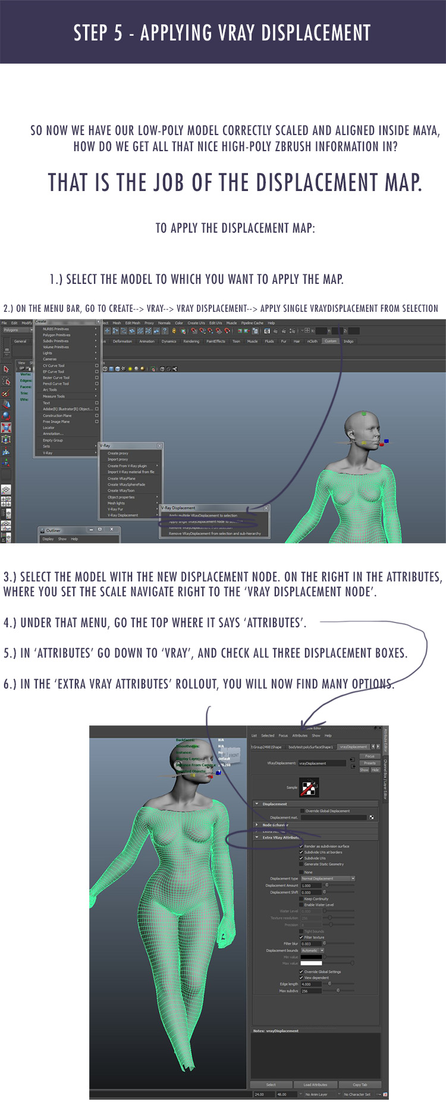The width and height of the screenshot is (446, 1120).
Task: Click the VRayDisplacement name input field
Action: click(322, 763)
